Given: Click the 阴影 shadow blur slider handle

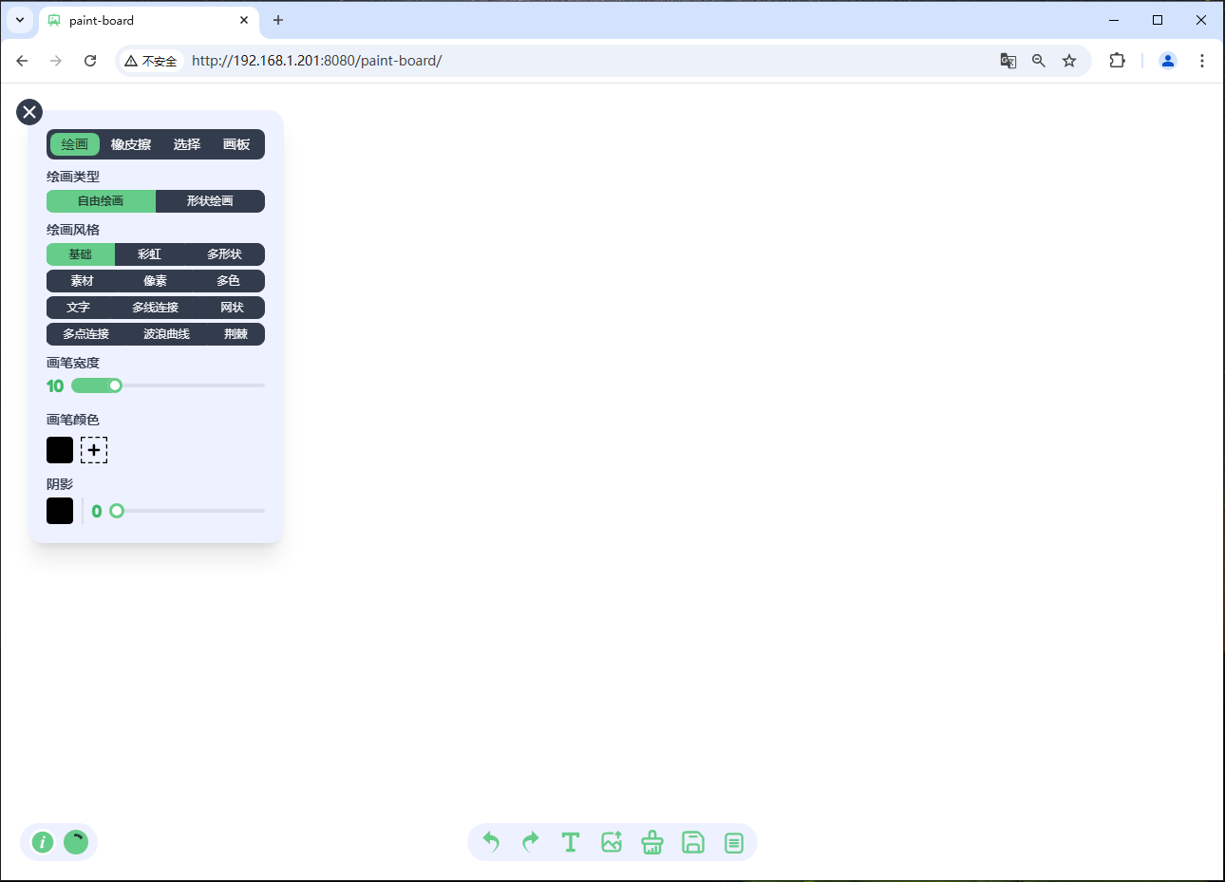Looking at the screenshot, I should 117,511.
